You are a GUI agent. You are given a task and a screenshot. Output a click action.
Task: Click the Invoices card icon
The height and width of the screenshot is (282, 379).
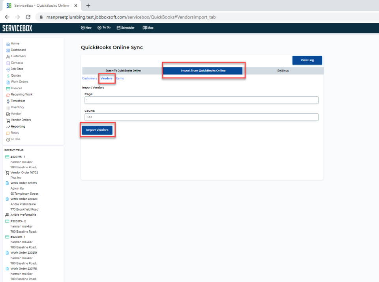pyautogui.click(x=8, y=89)
